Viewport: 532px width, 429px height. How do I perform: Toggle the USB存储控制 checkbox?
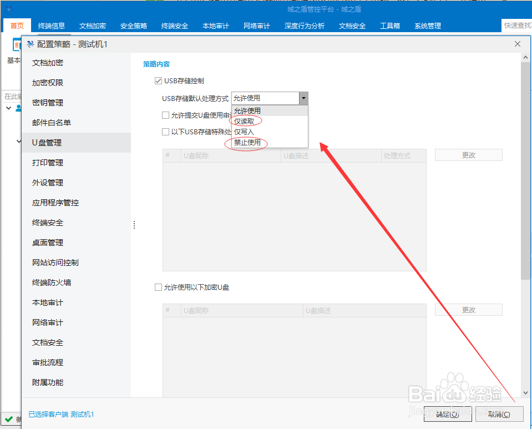click(158, 81)
